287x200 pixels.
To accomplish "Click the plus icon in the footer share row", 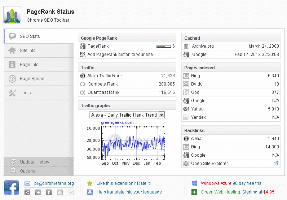I will [x=38, y=192].
